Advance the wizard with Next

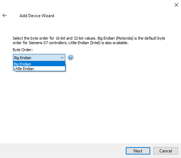click(138, 151)
